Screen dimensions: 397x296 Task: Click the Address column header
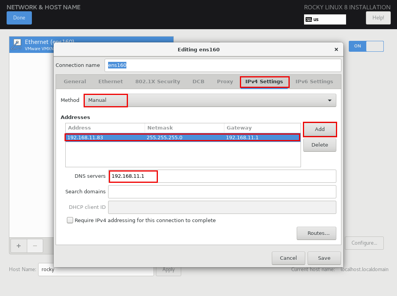tap(105, 128)
